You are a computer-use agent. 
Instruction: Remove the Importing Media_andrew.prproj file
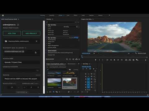pos(36,41)
